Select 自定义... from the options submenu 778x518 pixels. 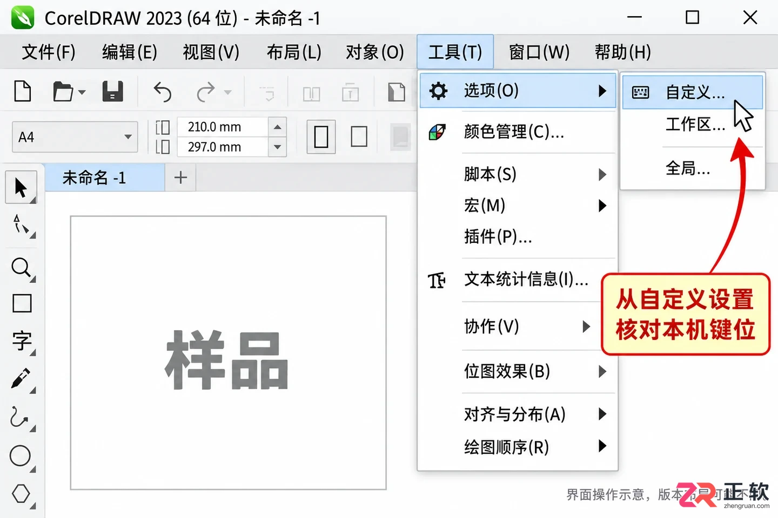coord(693,92)
